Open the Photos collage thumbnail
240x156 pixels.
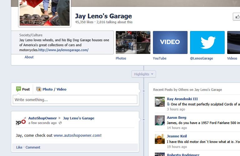click(x=133, y=42)
